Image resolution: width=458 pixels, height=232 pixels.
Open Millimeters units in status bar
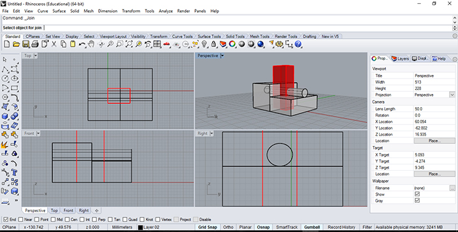click(122, 227)
